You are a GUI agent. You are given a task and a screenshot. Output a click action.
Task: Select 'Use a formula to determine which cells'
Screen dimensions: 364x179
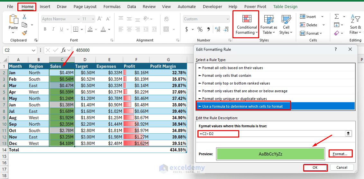pyautogui.click(x=275, y=106)
